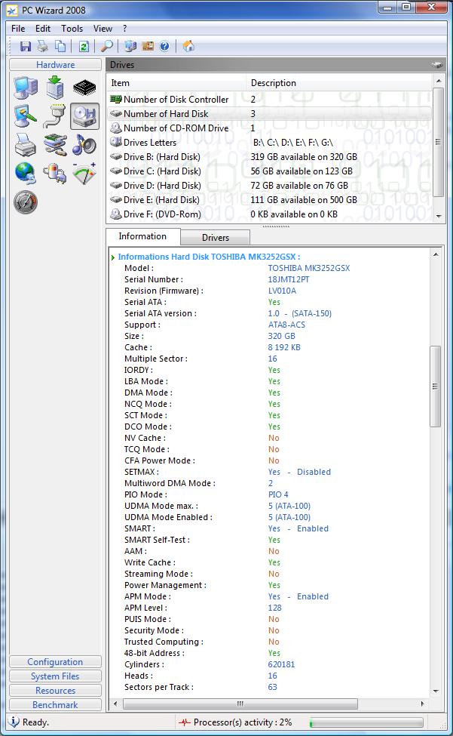Open the Network globe icon
This screenshot has width=453, height=736.
(x=26, y=174)
